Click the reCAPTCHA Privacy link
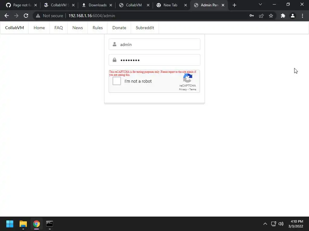The height and width of the screenshot is (231, 309). (x=183, y=89)
